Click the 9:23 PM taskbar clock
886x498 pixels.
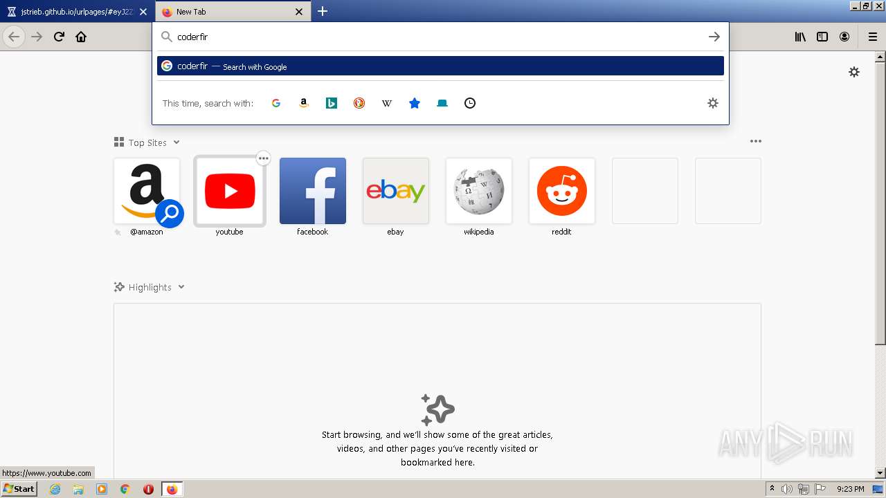pyautogui.click(x=851, y=489)
